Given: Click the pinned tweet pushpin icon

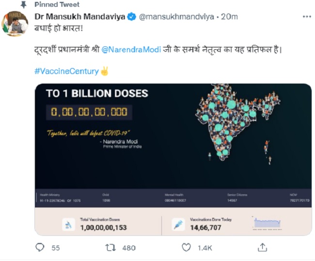Looking at the screenshot, I should 24,4.
